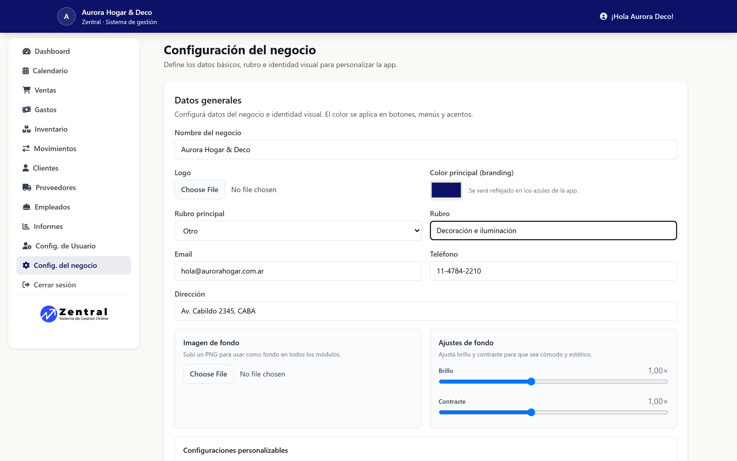Screen dimensions: 737x461
Task: Click the Informes chart icon
Action: (26, 227)
